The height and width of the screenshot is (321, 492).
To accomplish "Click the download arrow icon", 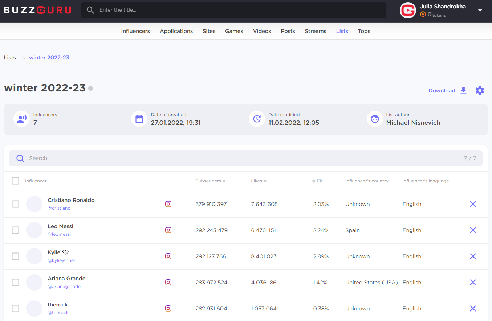I will (463, 91).
